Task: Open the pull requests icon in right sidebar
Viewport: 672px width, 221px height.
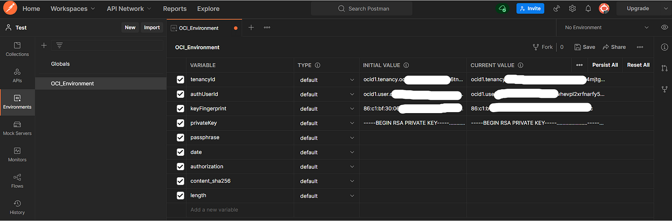Action: pyautogui.click(x=664, y=68)
